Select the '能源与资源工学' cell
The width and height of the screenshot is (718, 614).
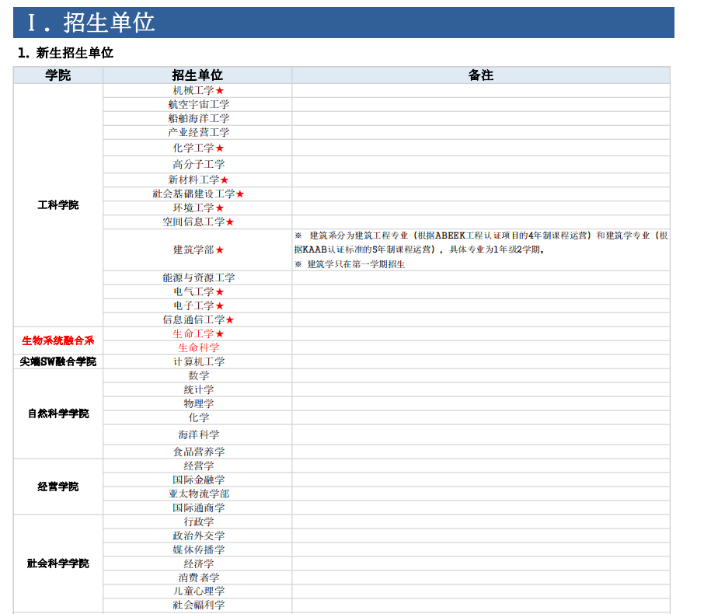click(197, 278)
